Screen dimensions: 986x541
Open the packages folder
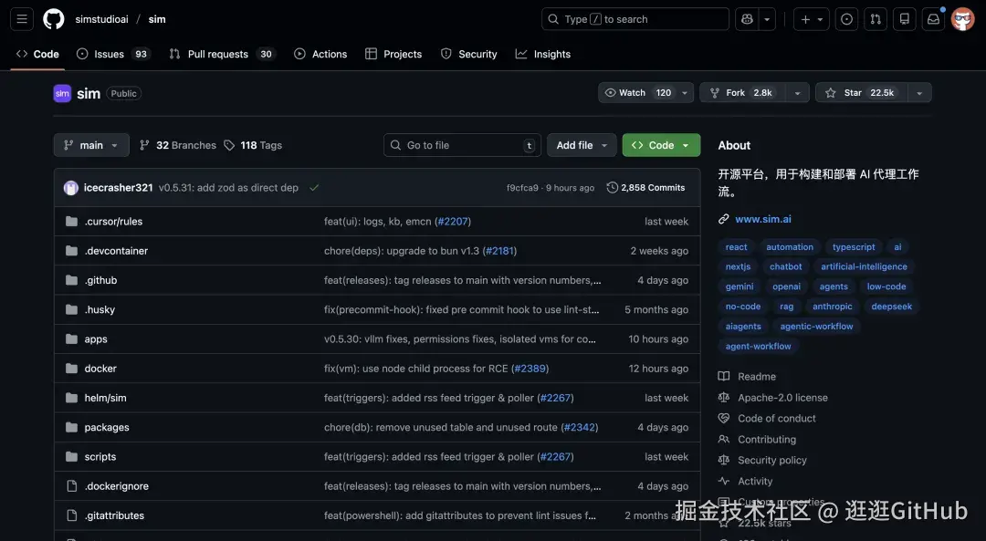[107, 427]
